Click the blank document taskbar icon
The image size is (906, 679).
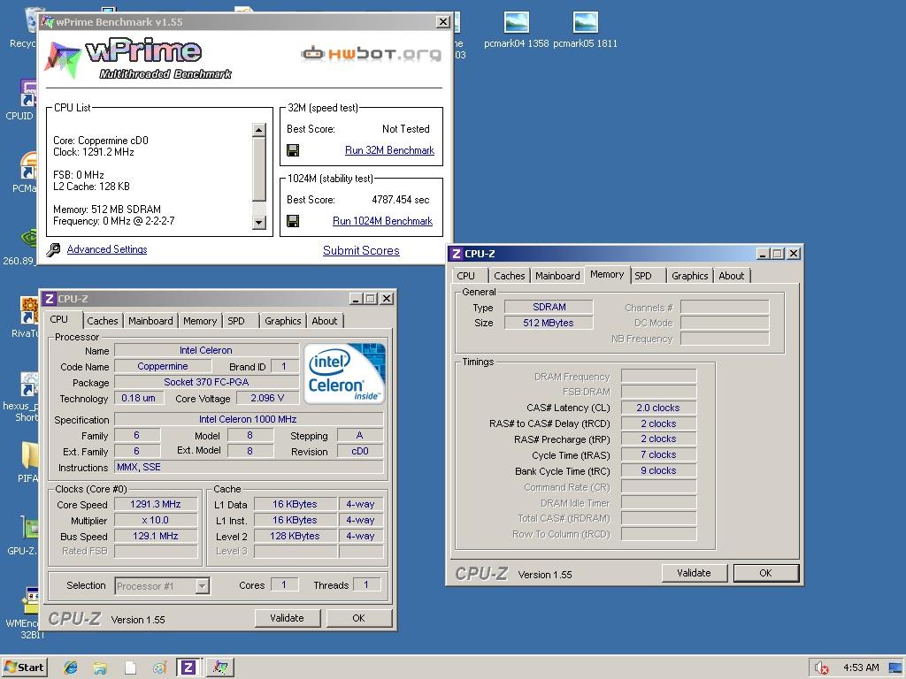[x=131, y=668]
